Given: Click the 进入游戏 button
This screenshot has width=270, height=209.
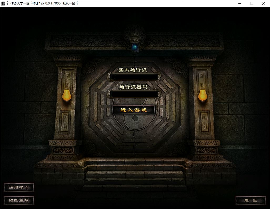Looking at the screenshot, I should tap(134, 110).
